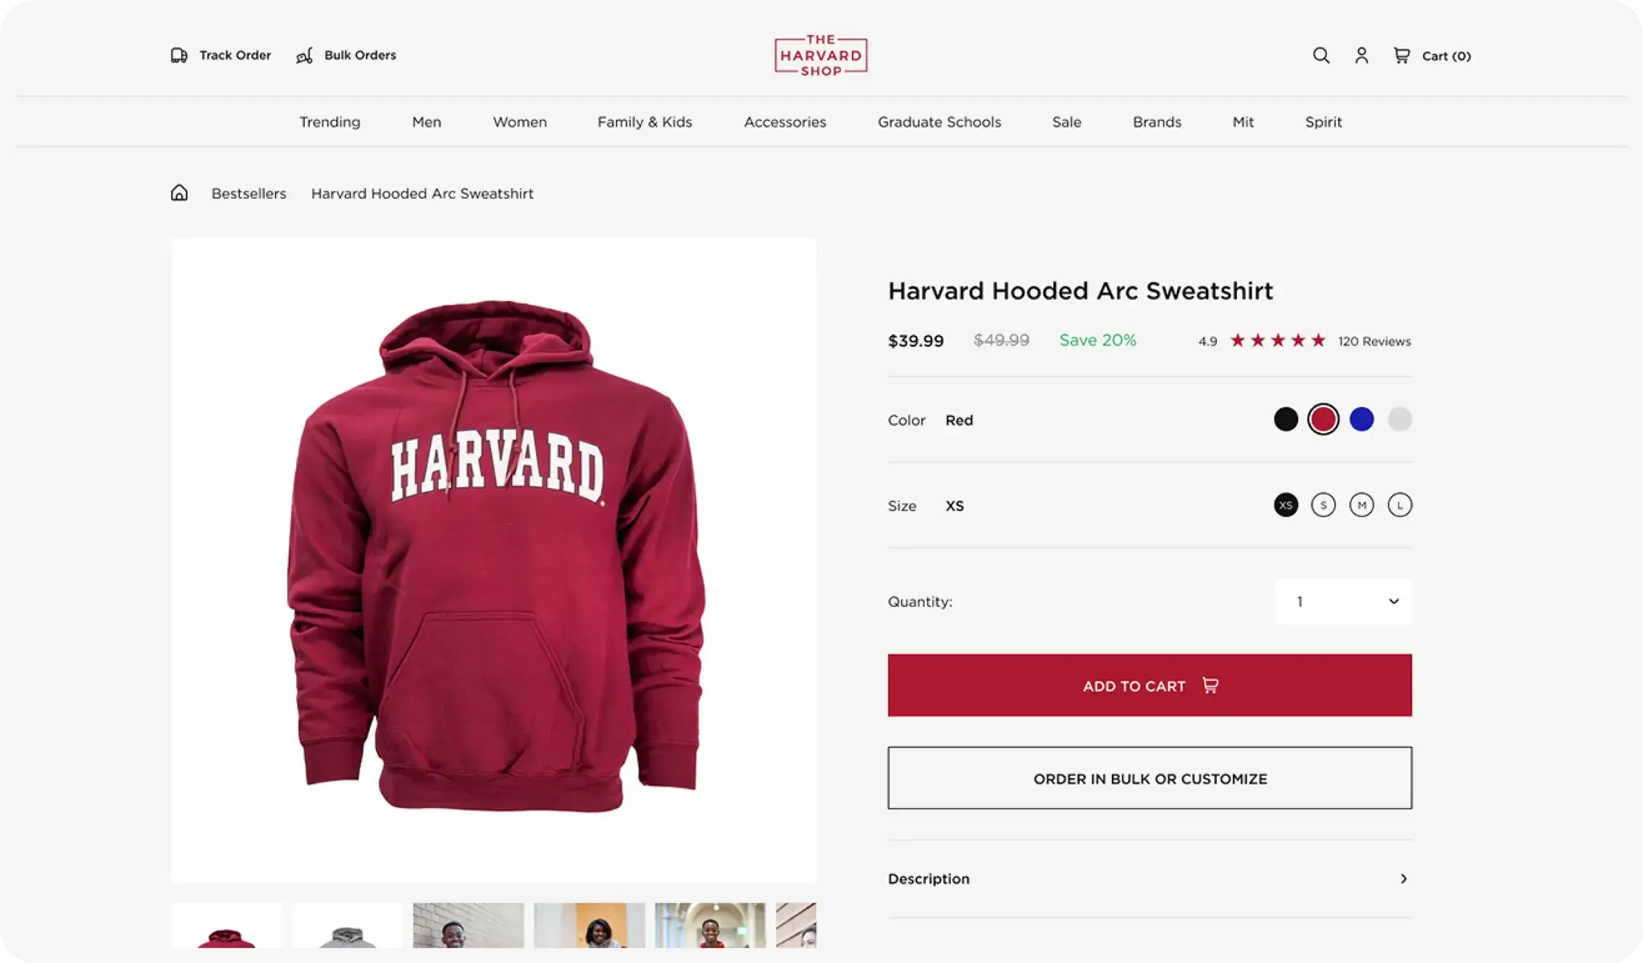
Task: Open the shopping cart icon
Action: [x=1402, y=55]
